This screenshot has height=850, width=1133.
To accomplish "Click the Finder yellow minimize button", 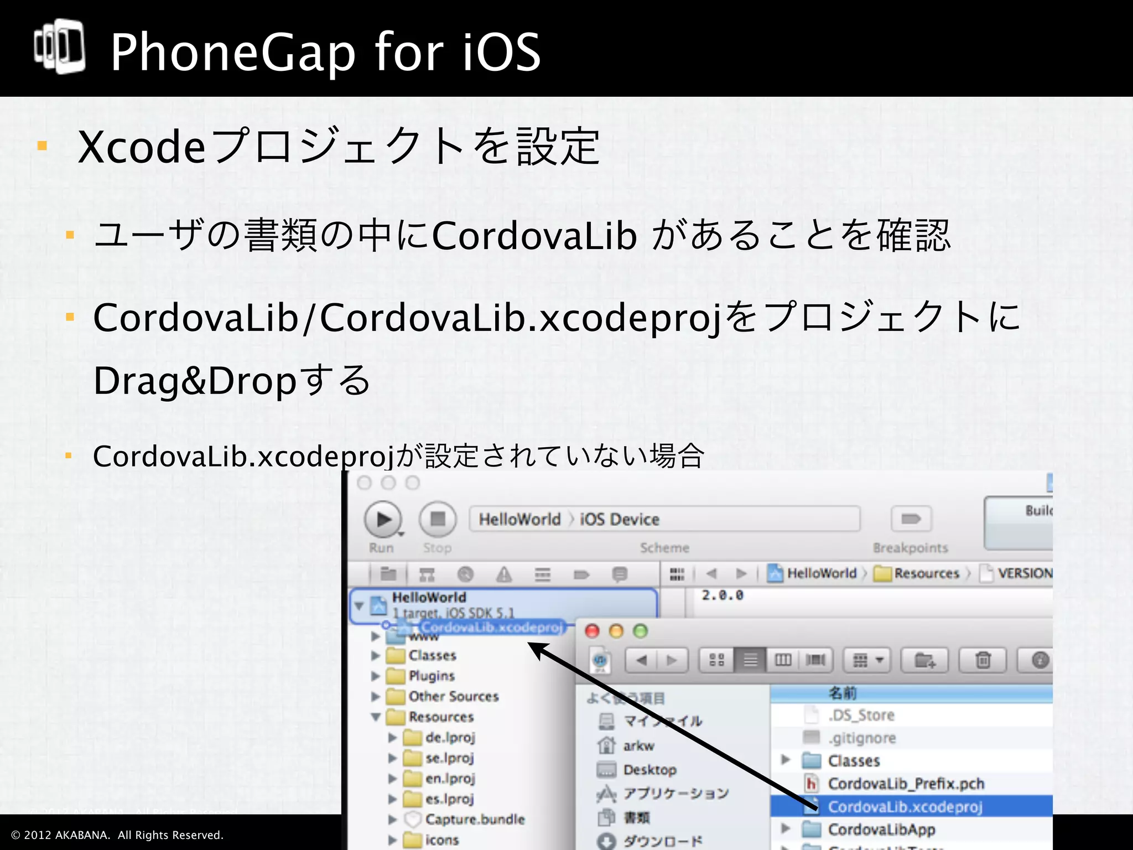I will click(x=616, y=631).
